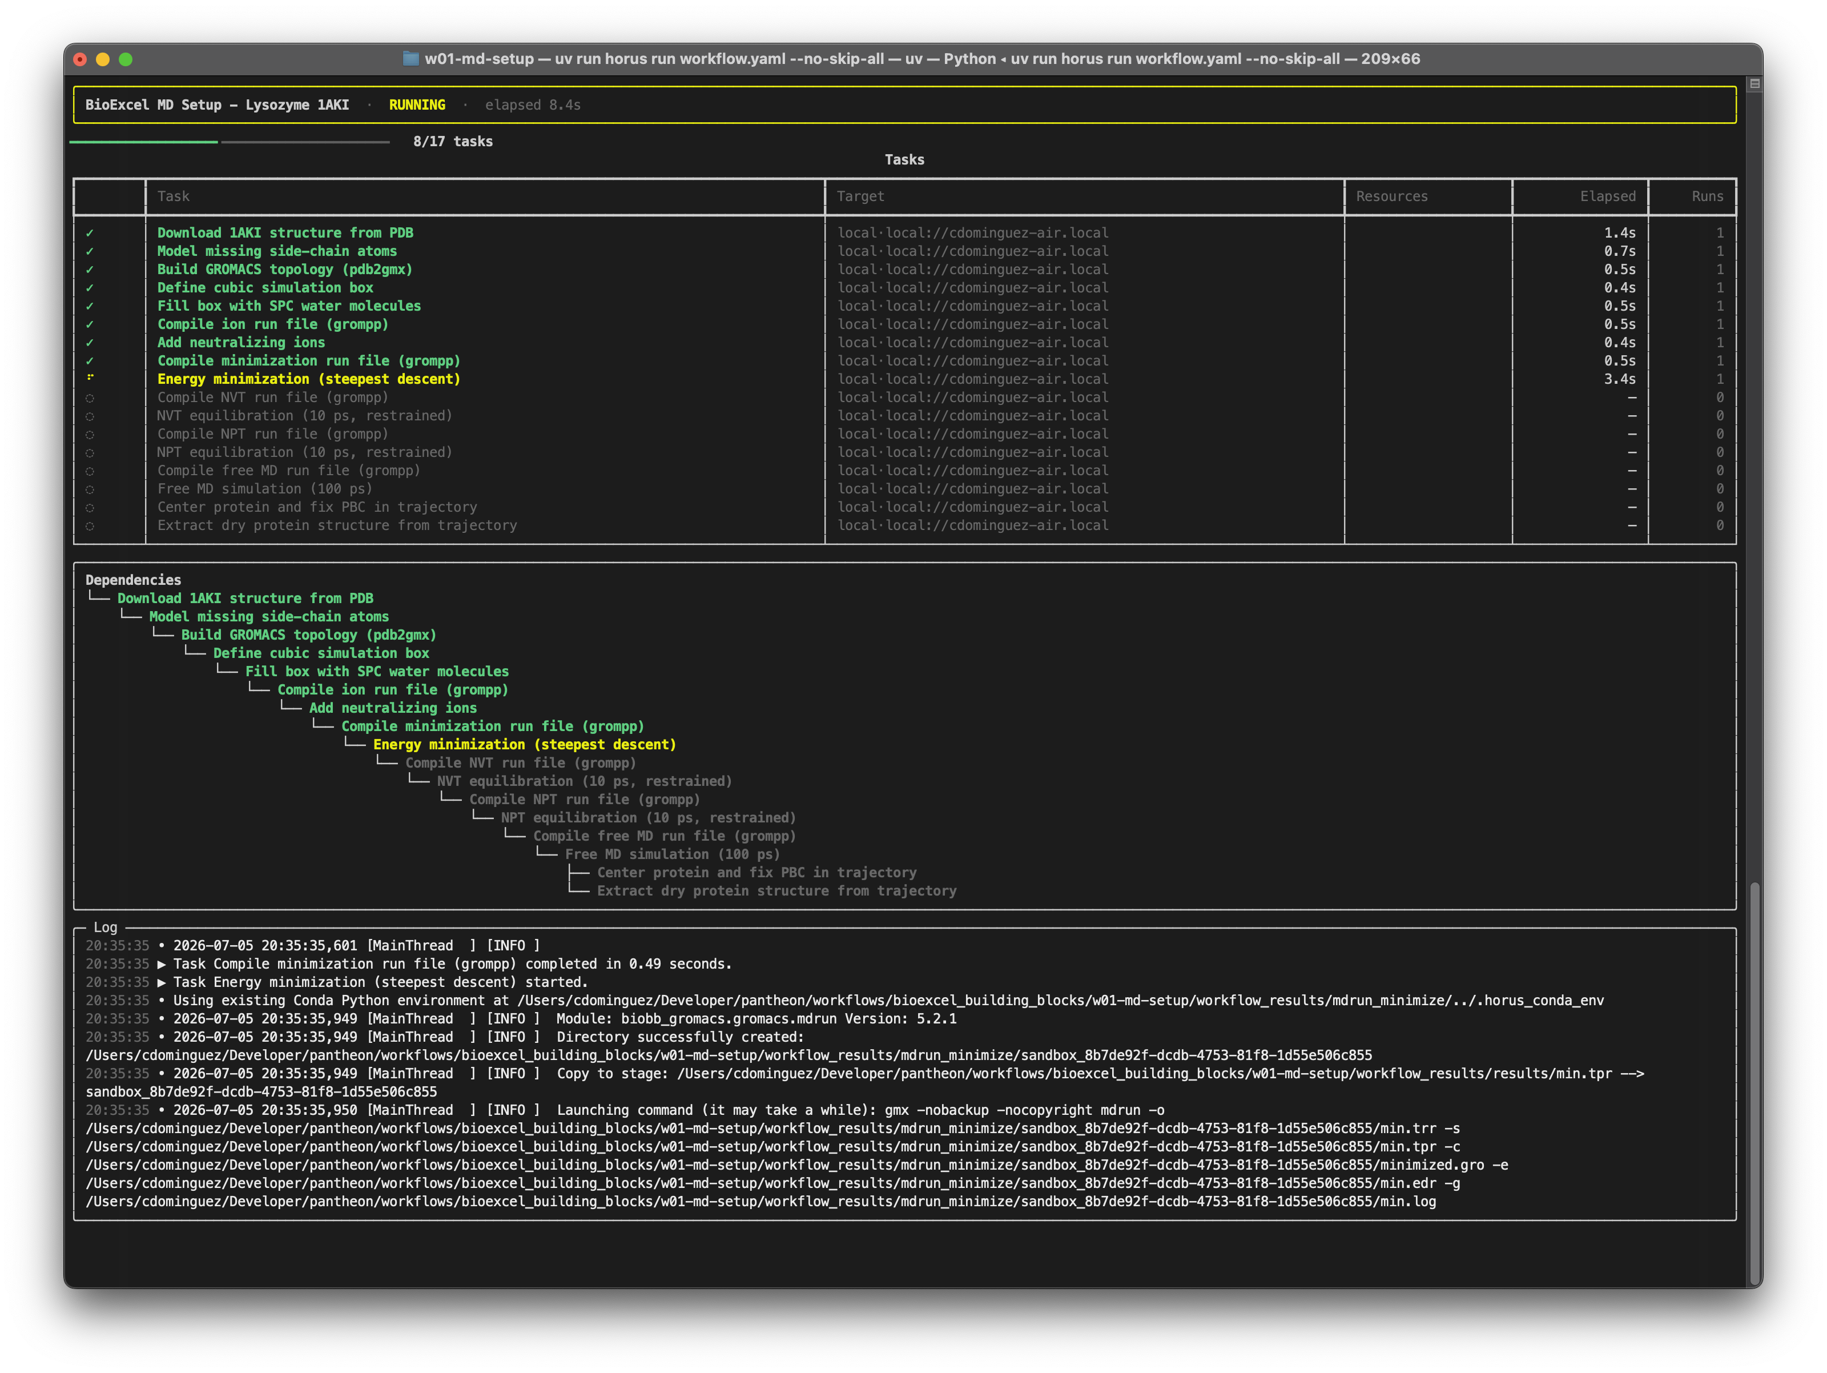The width and height of the screenshot is (1827, 1373).
Task: Click pending circle beside NPT equilibration row
Action: [x=90, y=452]
